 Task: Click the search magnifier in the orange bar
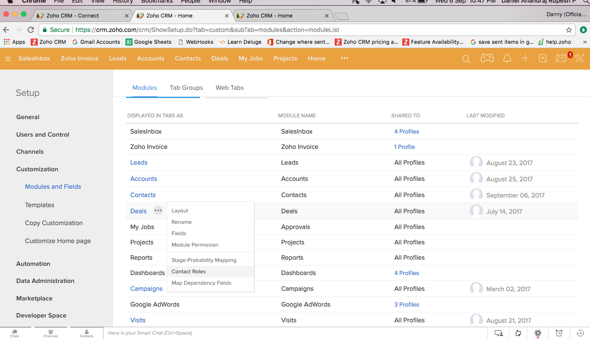pyautogui.click(x=466, y=59)
